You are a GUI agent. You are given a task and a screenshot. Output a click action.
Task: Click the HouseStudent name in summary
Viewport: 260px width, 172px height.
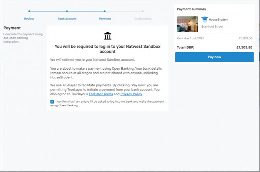pos(219,20)
